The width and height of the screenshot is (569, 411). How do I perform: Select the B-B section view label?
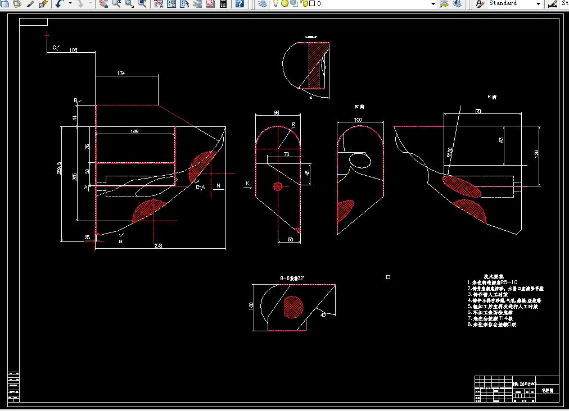coord(292,278)
